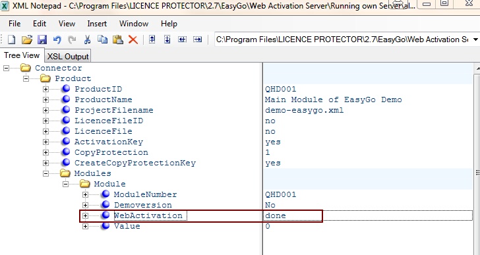Image resolution: width=480 pixels, height=255 pixels.
Task: Switch to the XSL Output tab
Action: (x=68, y=57)
